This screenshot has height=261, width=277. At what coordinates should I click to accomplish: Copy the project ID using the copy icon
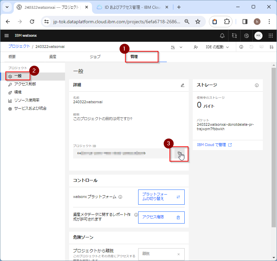tap(179, 154)
